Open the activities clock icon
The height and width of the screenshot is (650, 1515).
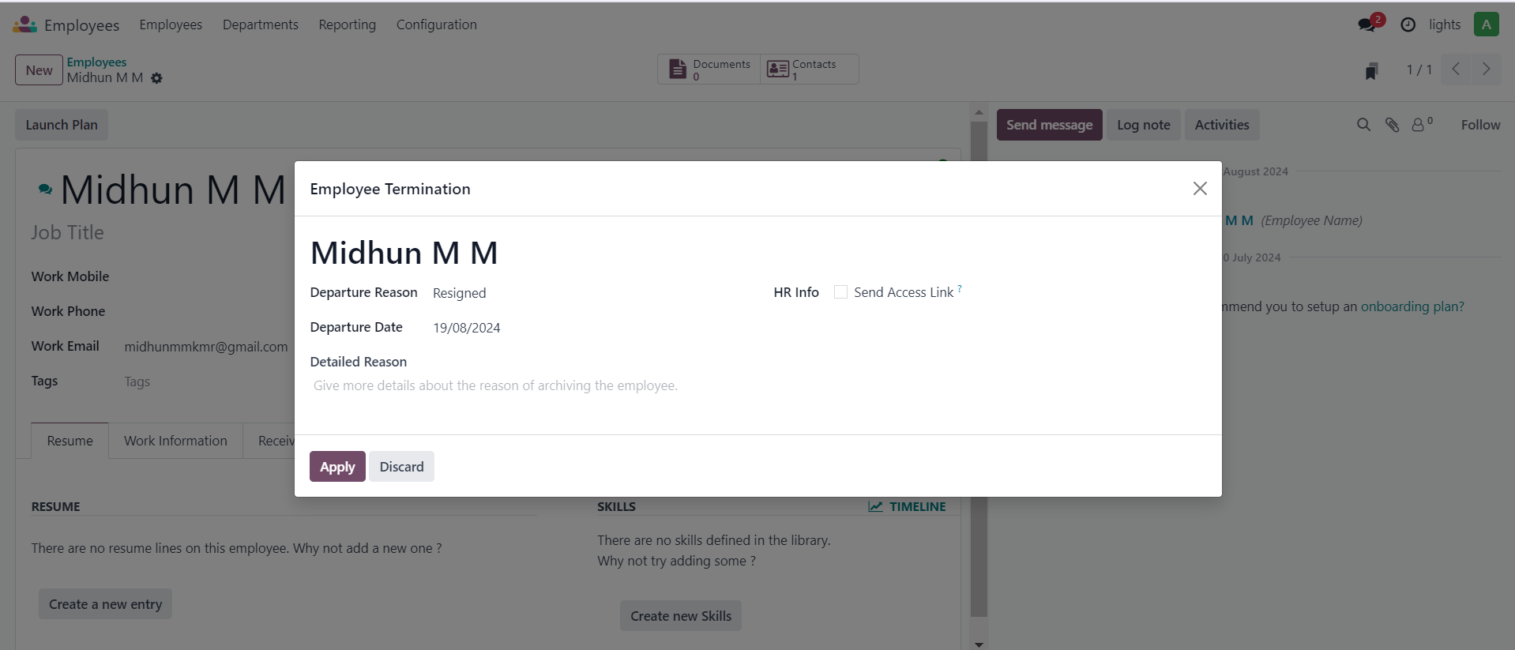click(x=1408, y=24)
